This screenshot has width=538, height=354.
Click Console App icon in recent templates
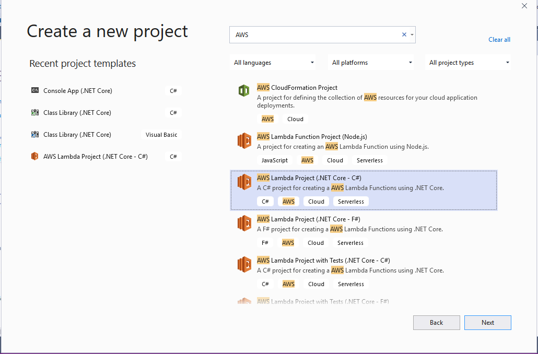(35, 90)
